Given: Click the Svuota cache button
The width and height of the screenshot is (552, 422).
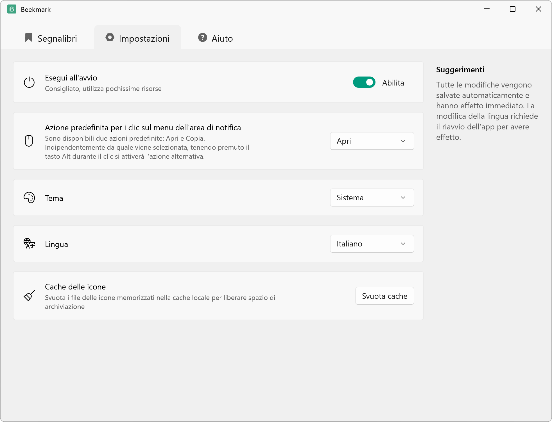Looking at the screenshot, I should [x=384, y=296].
